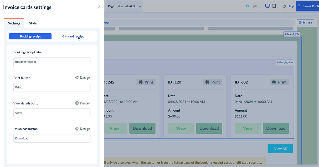Select the Booking receipt tab button
Viewport: 319px width, 167px height.
[x=30, y=36]
